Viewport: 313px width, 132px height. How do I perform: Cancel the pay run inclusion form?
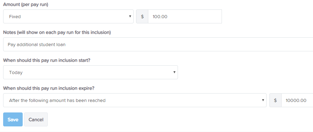(x=36, y=119)
